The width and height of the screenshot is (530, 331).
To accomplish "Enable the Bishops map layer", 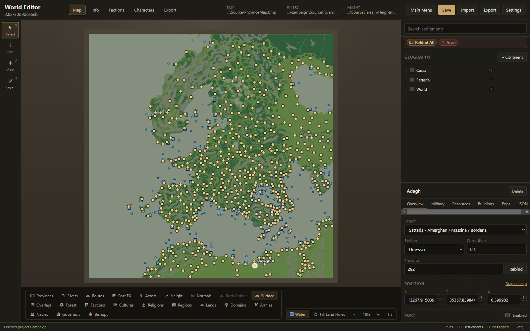I will coord(98,314).
